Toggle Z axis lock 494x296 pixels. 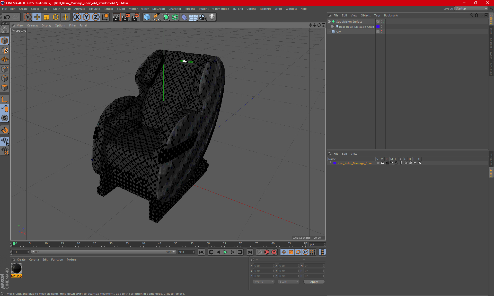[x=96, y=17]
